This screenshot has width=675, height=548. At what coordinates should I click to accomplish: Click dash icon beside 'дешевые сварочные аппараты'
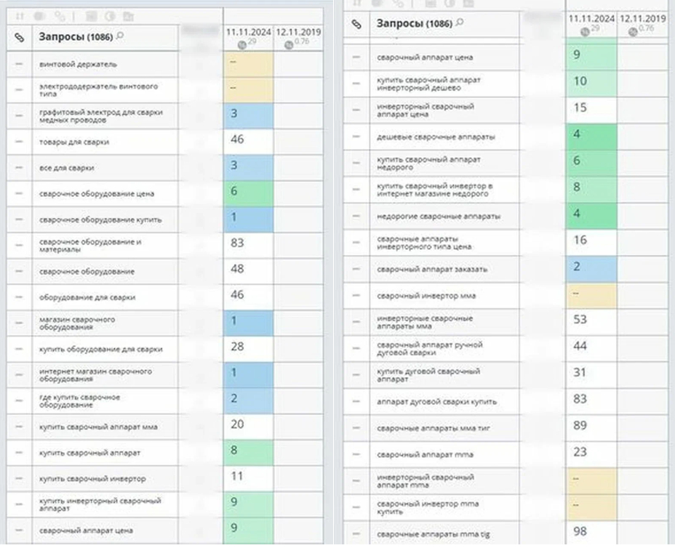356,137
